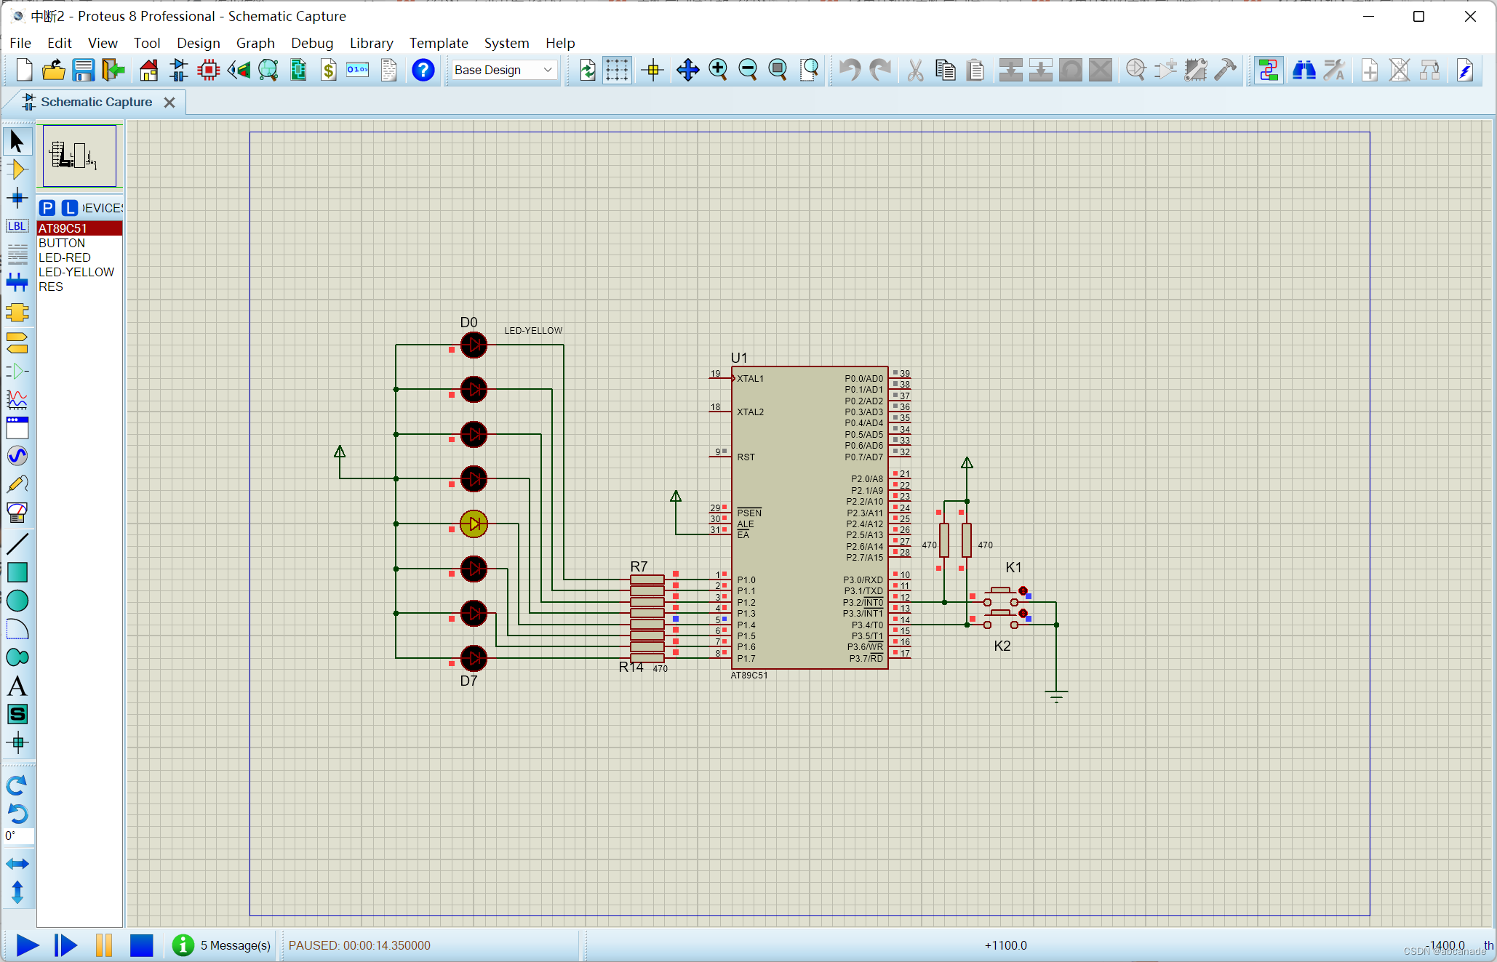Select the 2D Graphics Symbols tool
The height and width of the screenshot is (962, 1497).
click(17, 714)
